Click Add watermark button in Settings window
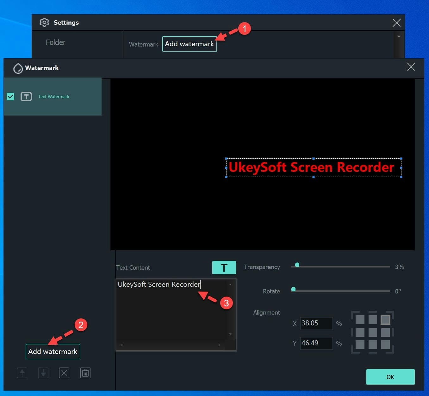The width and height of the screenshot is (429, 396). point(190,44)
